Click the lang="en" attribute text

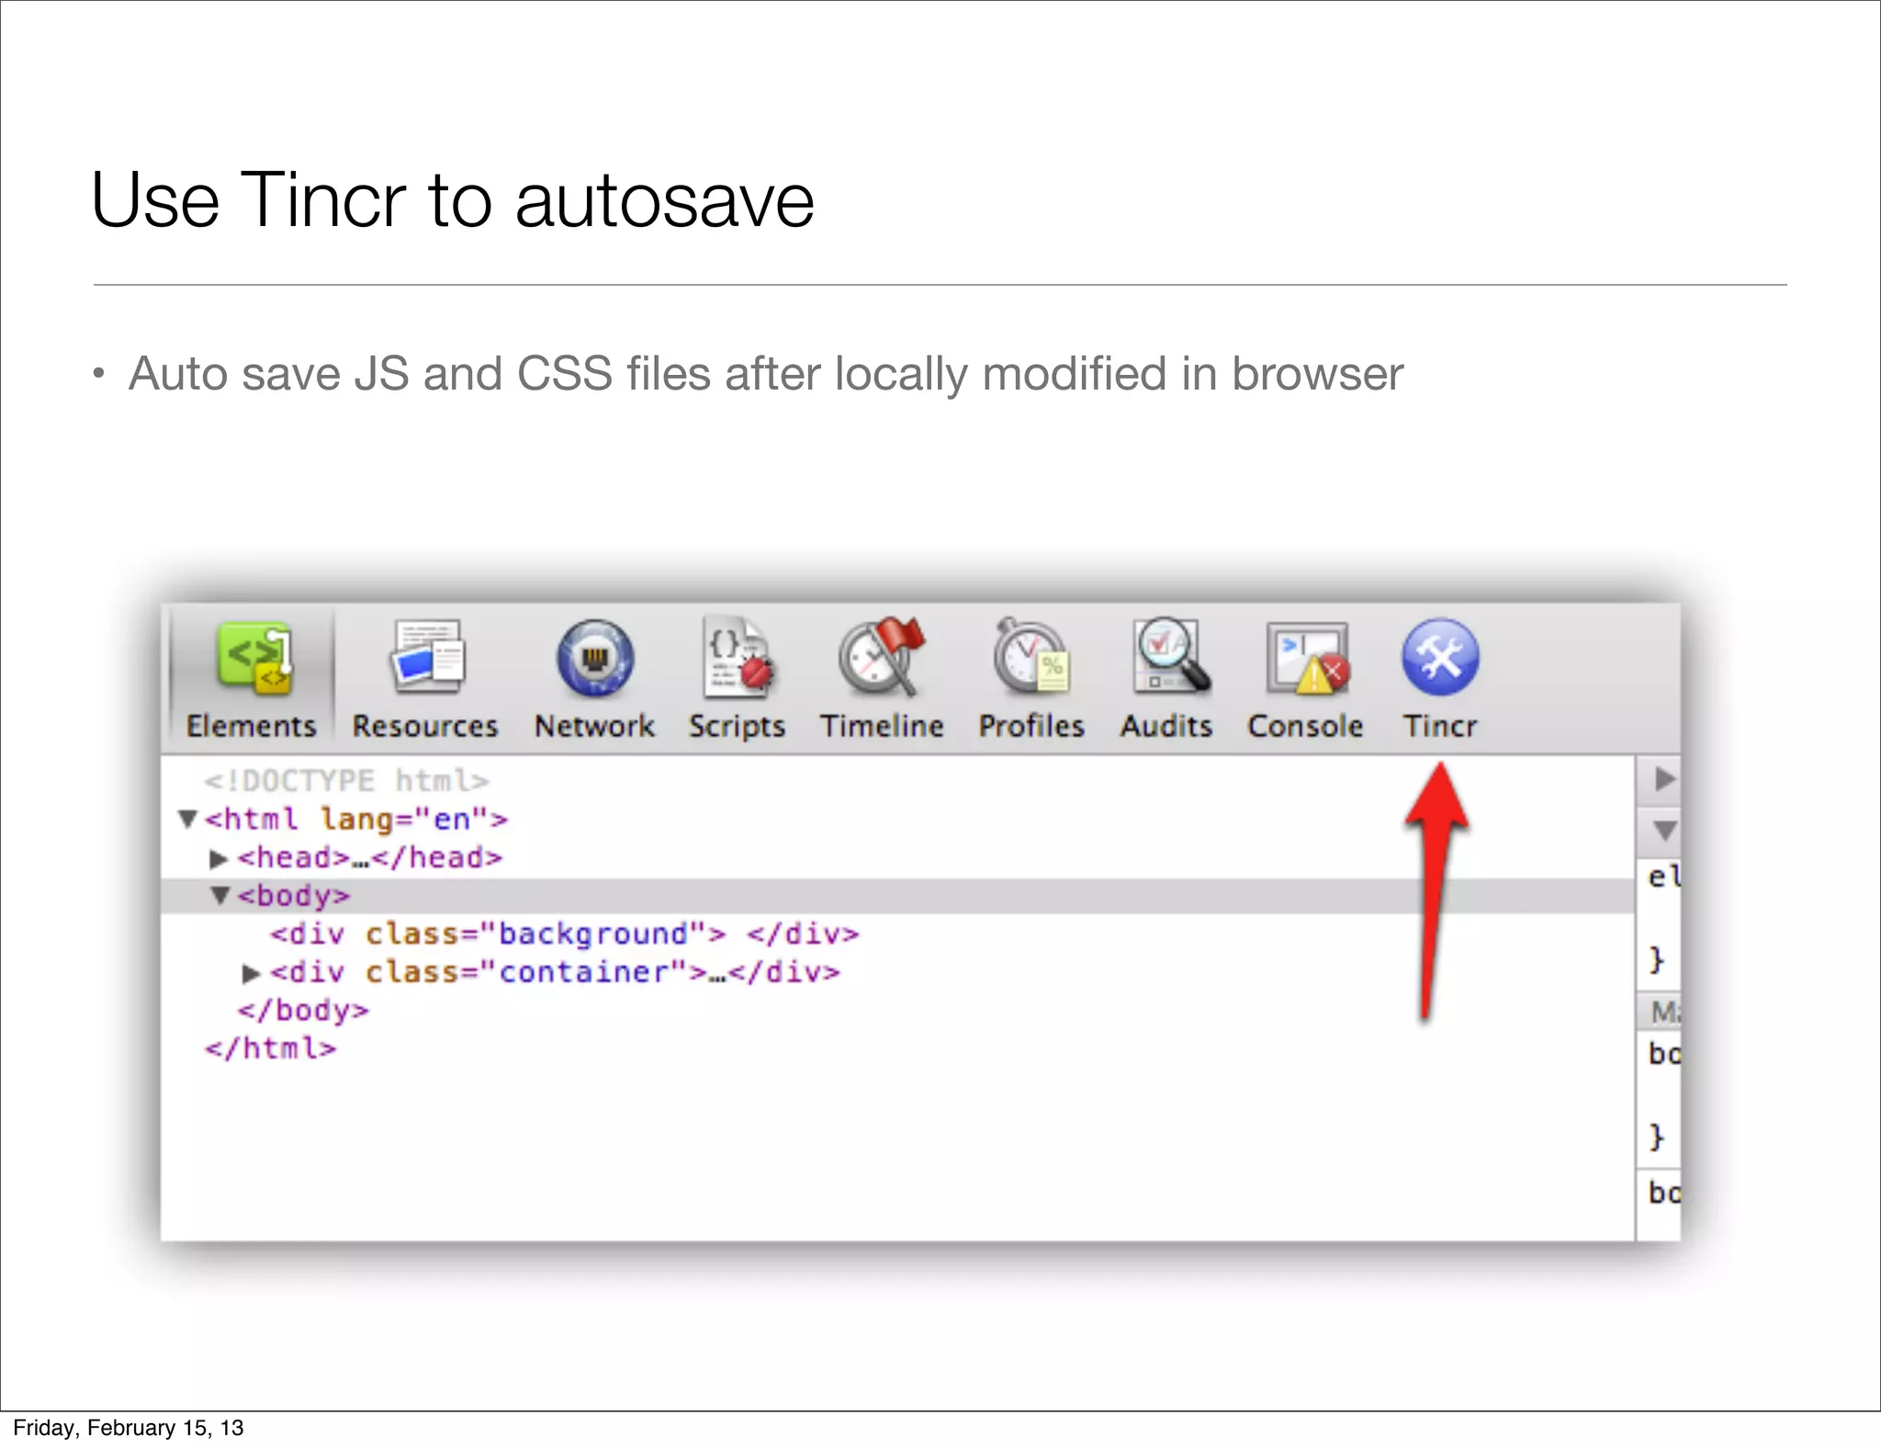point(404,819)
